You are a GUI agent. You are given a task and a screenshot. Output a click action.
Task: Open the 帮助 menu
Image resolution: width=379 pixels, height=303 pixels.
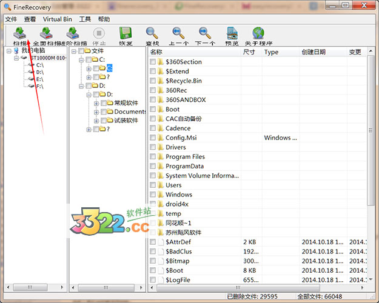104,19
